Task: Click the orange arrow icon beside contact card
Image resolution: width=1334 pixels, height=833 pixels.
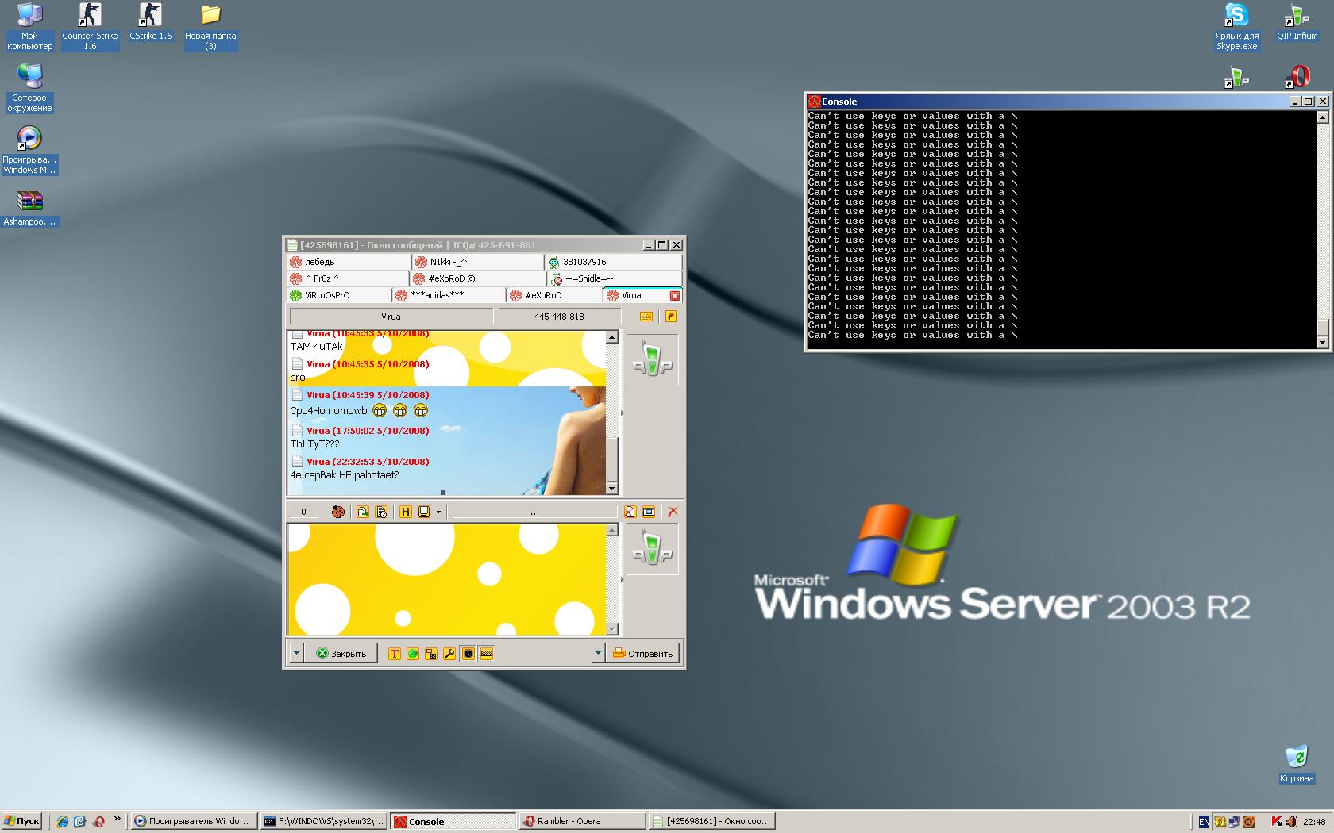Action: 670,317
